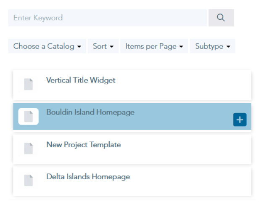Image resolution: width=269 pixels, height=202 pixels.
Task: Select the highlighted Bouldin Island Homepage row
Action: coord(132,117)
